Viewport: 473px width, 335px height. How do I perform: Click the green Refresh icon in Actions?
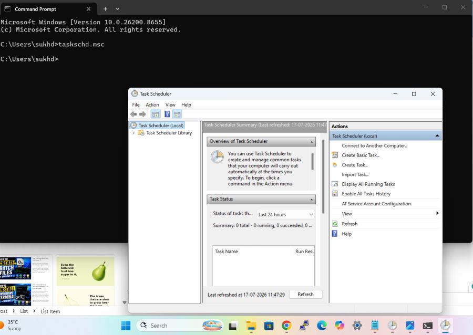pos(335,224)
